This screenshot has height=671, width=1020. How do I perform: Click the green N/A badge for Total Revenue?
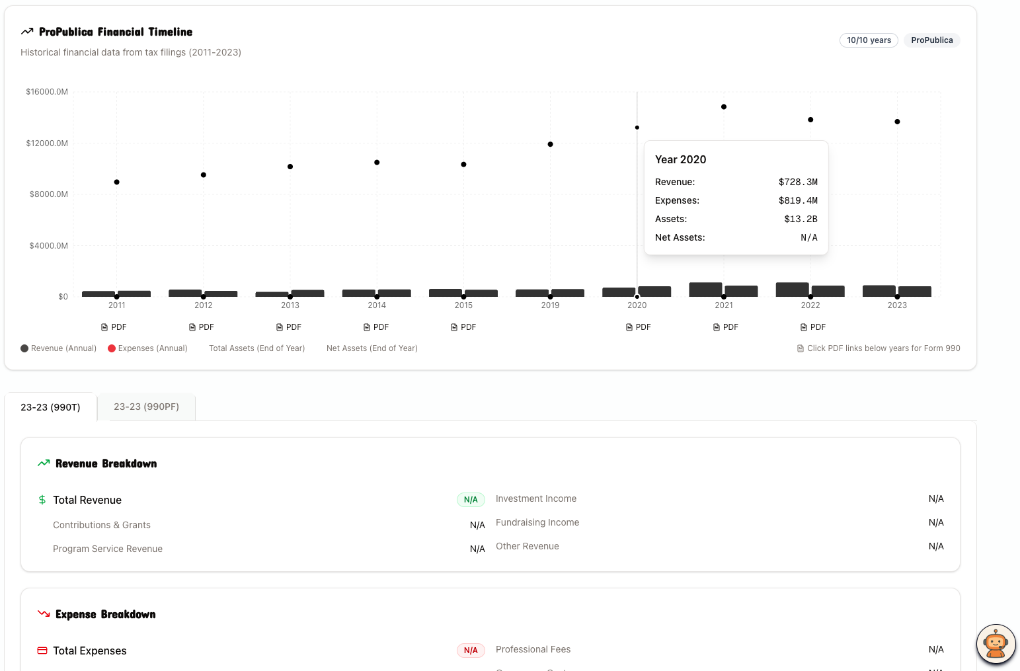pos(471,500)
